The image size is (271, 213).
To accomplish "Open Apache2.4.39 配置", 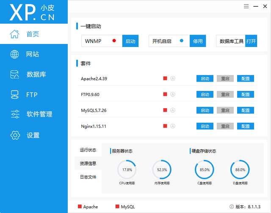I will point(246,79).
